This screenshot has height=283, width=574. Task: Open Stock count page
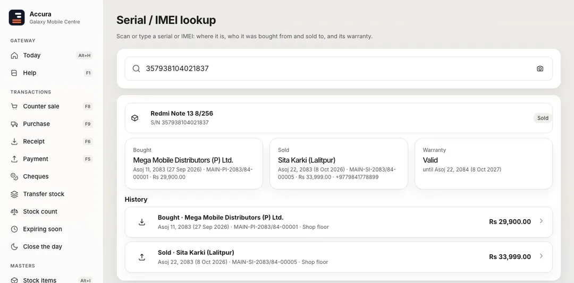pyautogui.click(x=52, y=212)
